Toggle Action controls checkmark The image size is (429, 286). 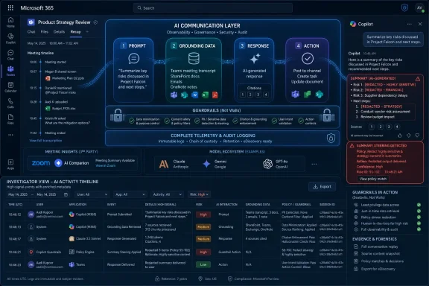[301, 121]
